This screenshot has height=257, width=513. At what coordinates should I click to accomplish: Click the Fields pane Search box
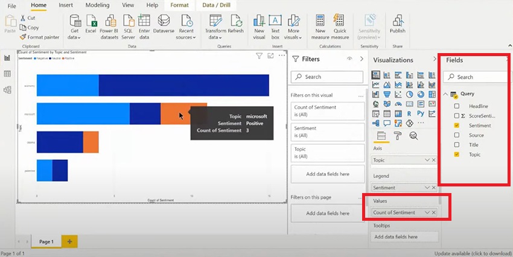(x=476, y=77)
